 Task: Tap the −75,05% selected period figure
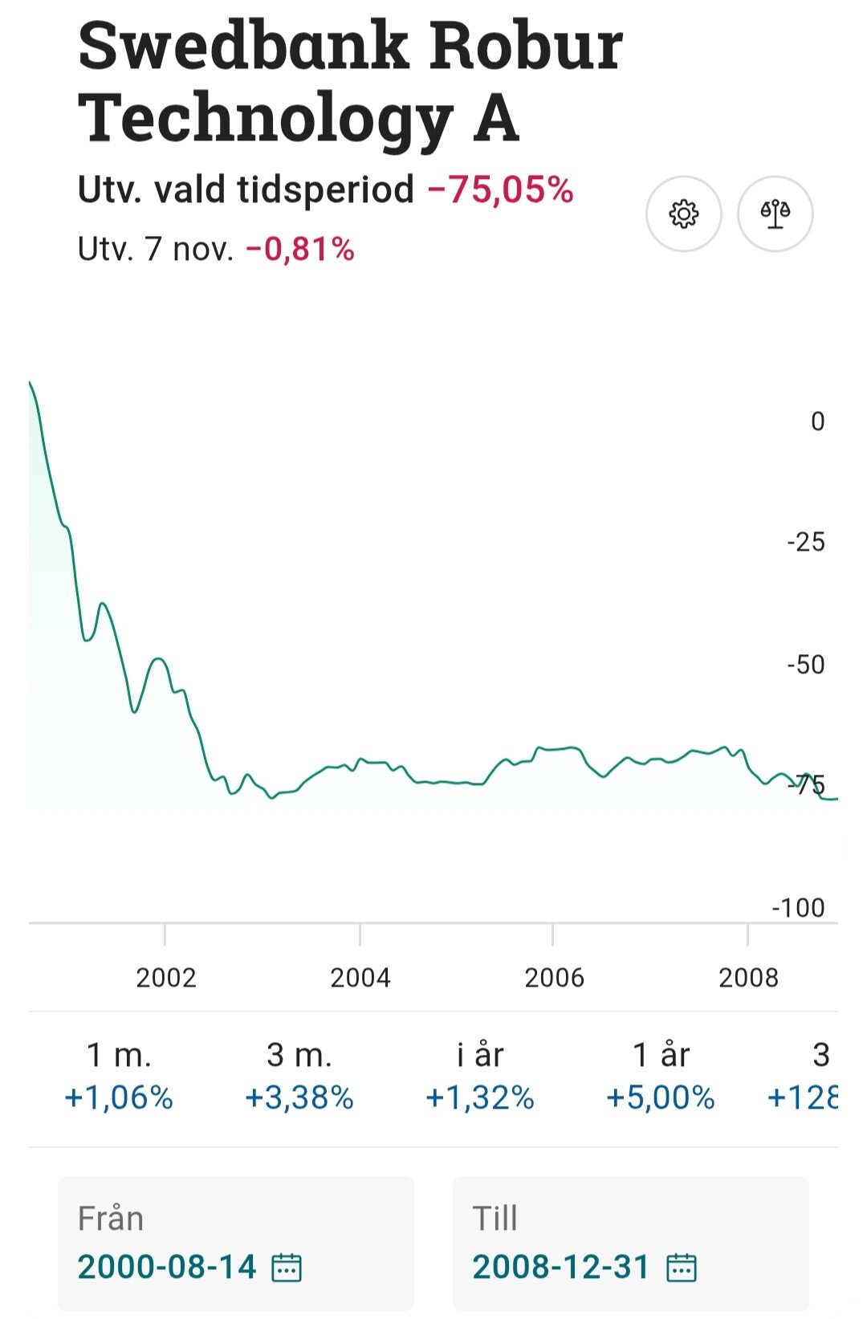tap(501, 190)
